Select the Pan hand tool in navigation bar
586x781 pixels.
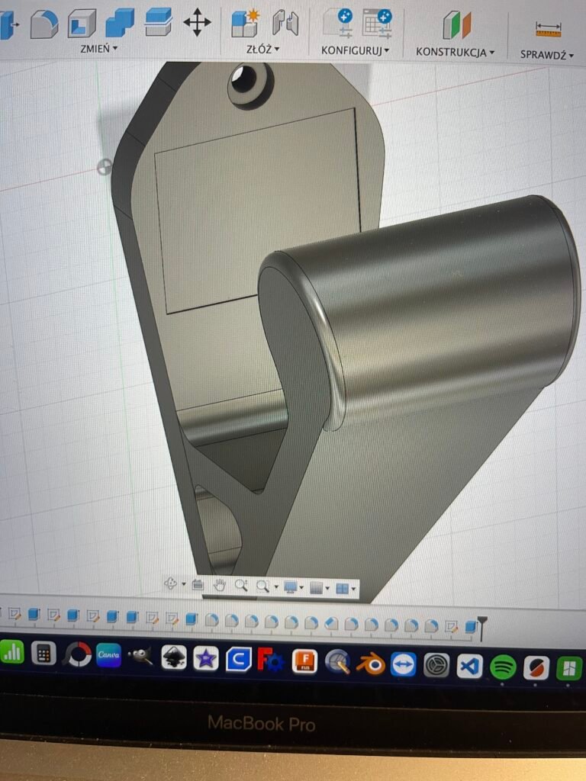(220, 586)
